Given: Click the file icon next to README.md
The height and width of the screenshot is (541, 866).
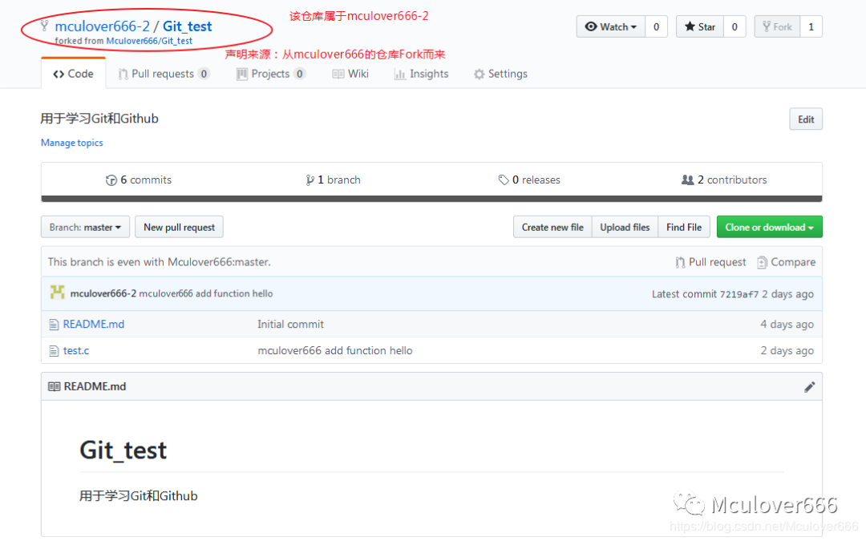Looking at the screenshot, I should 54,325.
